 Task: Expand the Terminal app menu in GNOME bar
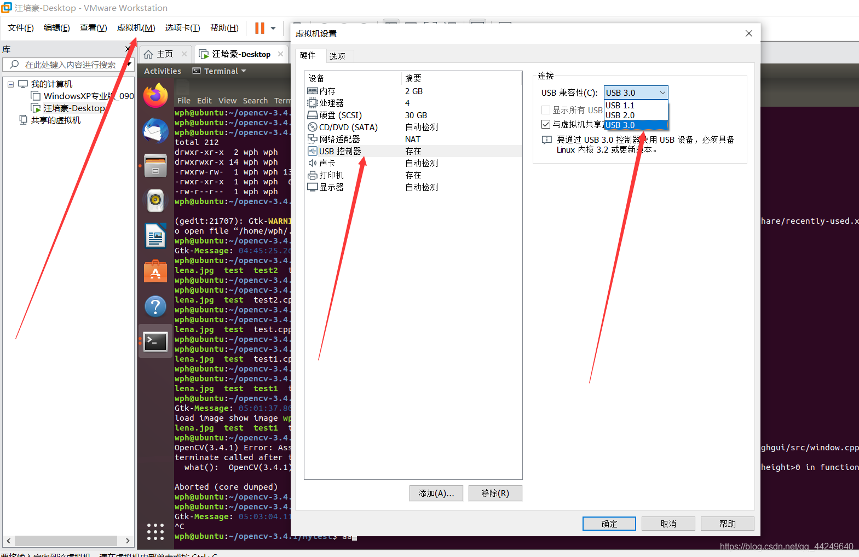click(x=220, y=71)
